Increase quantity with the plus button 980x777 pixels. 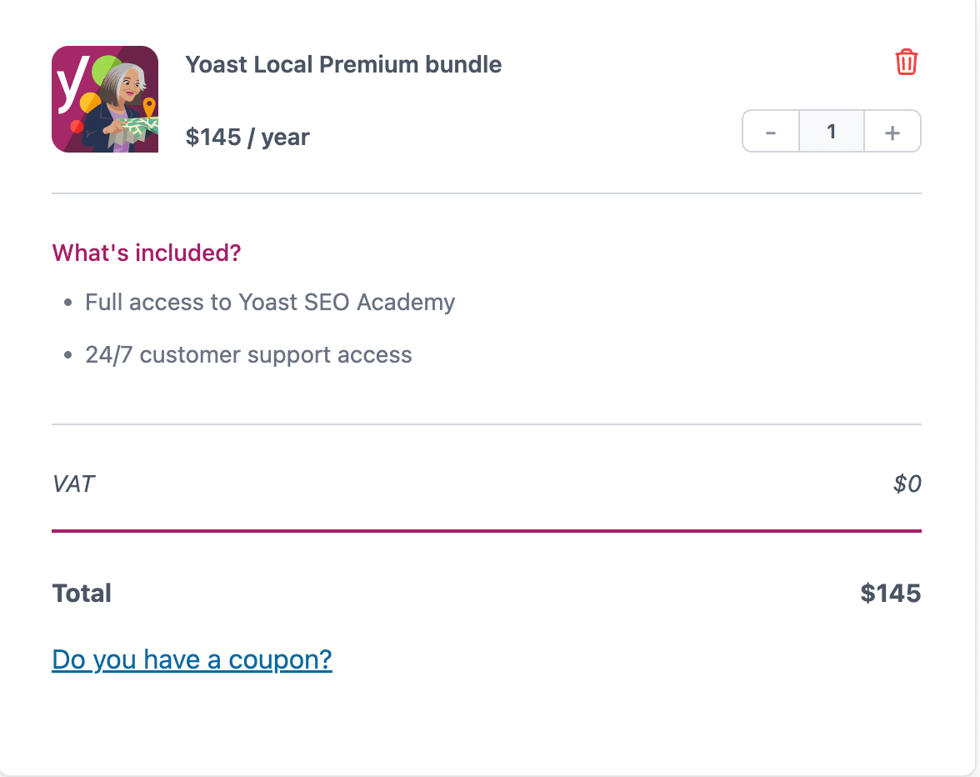pyautogui.click(x=892, y=132)
